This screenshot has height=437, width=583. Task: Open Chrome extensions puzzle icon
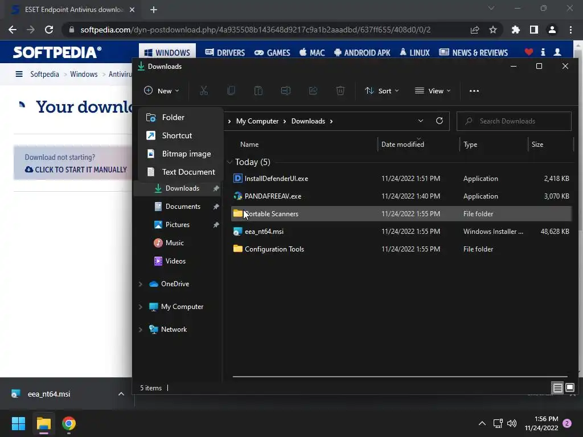tap(516, 30)
